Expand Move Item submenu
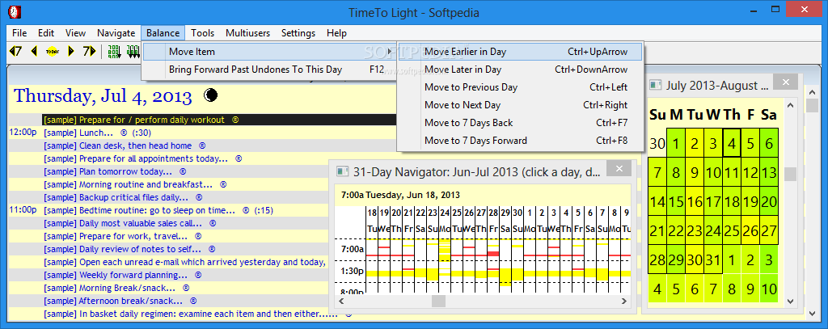828x329 pixels. tap(269, 52)
